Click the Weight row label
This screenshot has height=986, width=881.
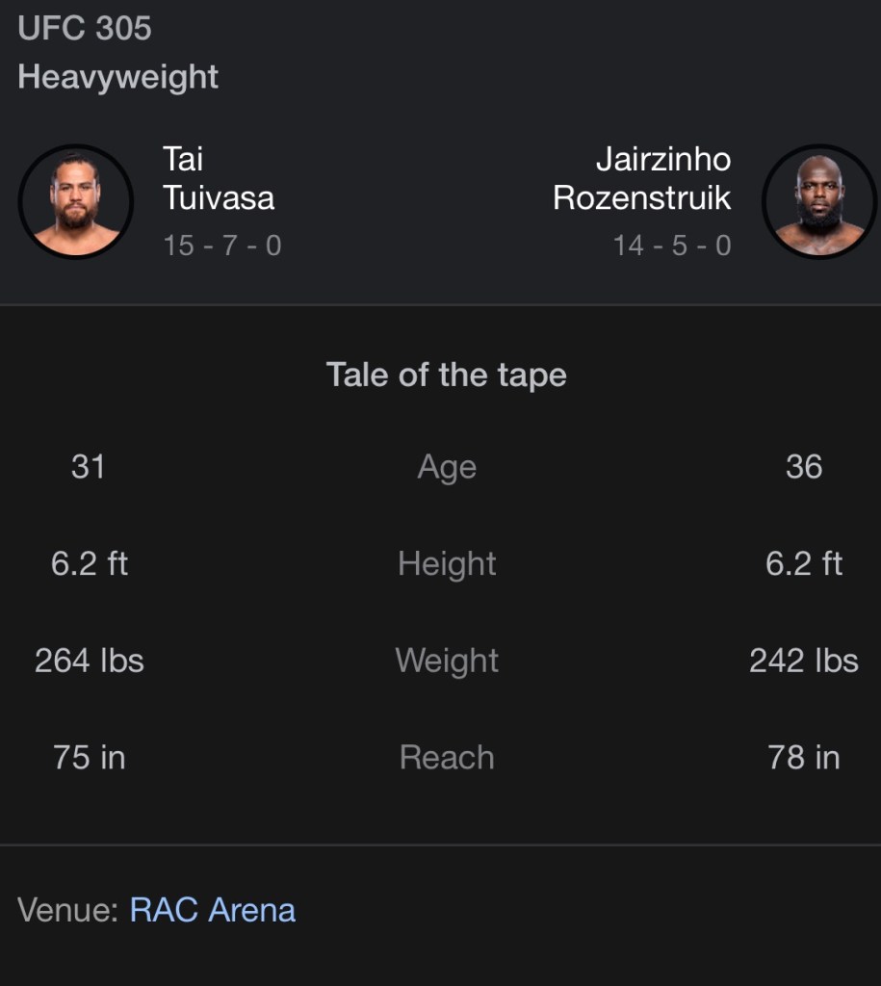coord(447,661)
